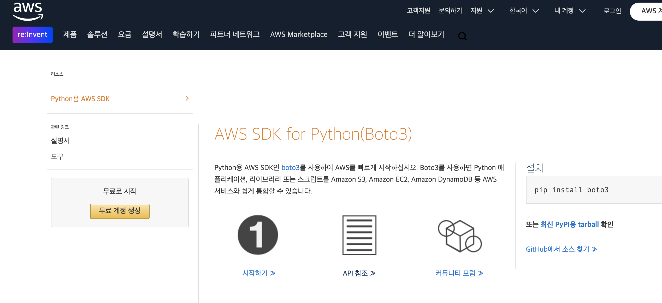Click the AWS logo in the header
The image size is (662, 303).
point(27,11)
